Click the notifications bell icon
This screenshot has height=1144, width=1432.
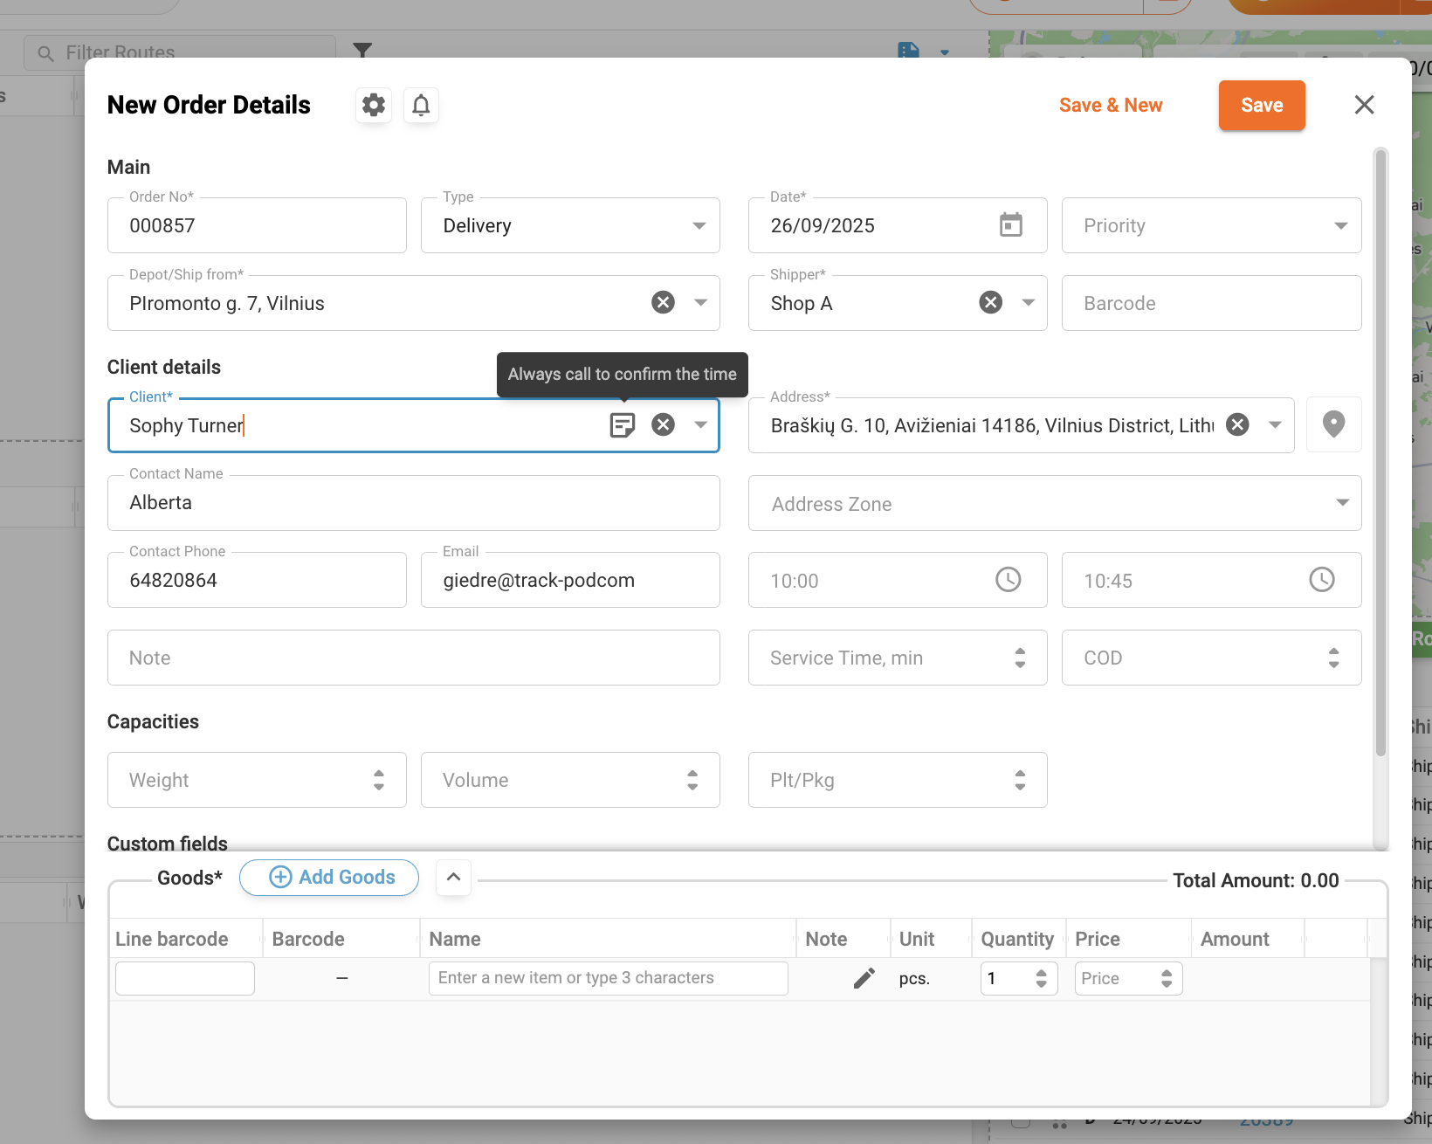[x=421, y=106]
